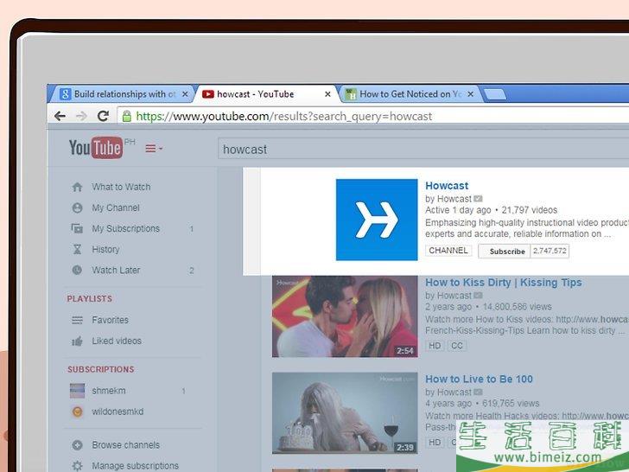629x472 pixels.
Task: Click the profile icon beside My Channel
Action: [77, 207]
